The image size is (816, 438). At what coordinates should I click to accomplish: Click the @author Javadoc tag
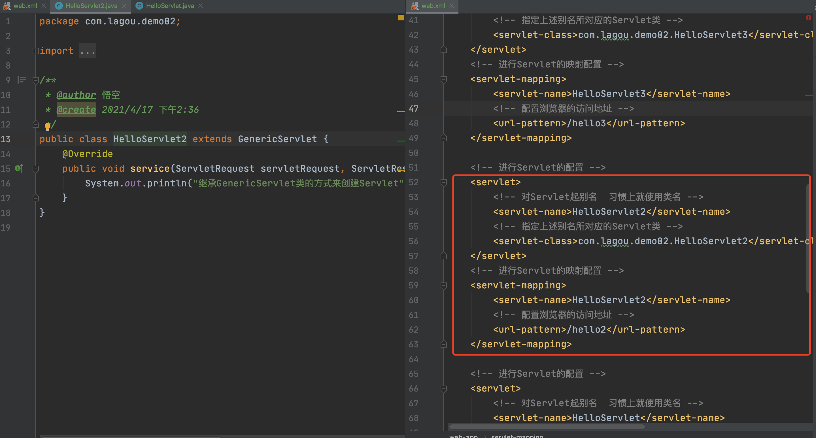pos(76,95)
